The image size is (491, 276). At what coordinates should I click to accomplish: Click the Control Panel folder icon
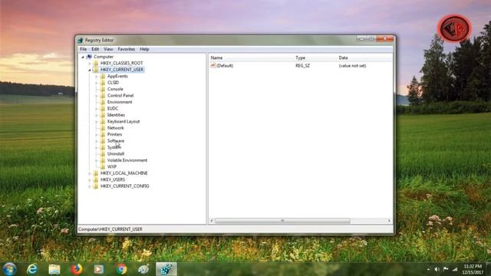(x=103, y=95)
